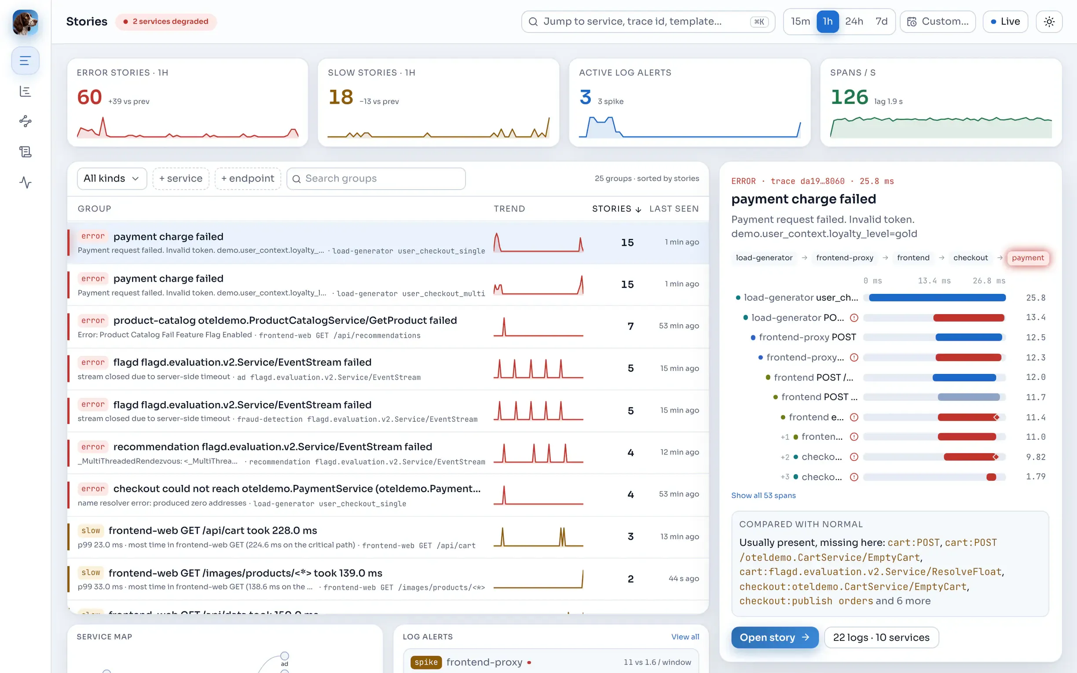Select frontend in trace path
Viewport: 1077px width, 673px height.
tap(913, 258)
